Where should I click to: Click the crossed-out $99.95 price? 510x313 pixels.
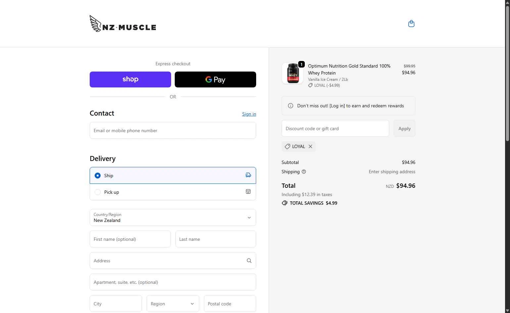409,66
